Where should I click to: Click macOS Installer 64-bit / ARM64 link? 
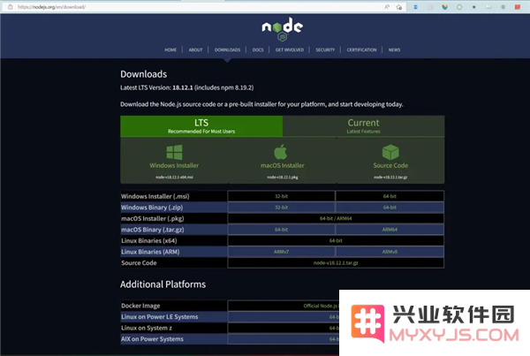336,218
